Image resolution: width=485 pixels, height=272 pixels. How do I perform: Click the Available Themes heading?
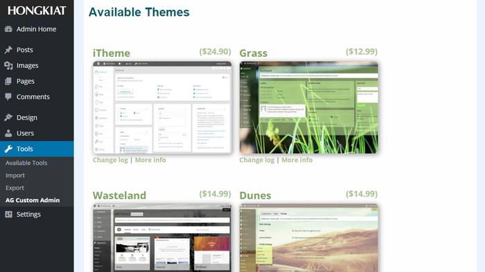(139, 12)
